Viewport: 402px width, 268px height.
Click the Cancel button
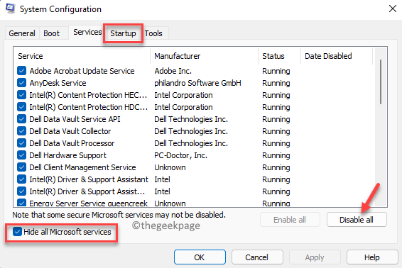(257, 257)
